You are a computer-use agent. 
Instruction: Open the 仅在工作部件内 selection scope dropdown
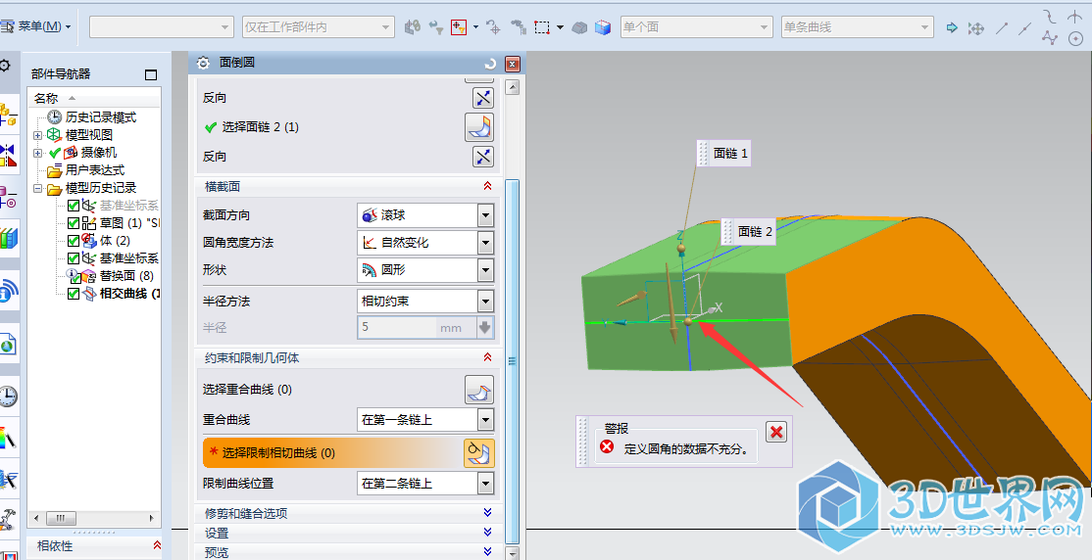(319, 27)
